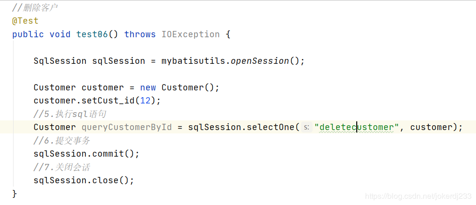Click the IOException class reference
The image size is (476, 205).
[190, 34]
